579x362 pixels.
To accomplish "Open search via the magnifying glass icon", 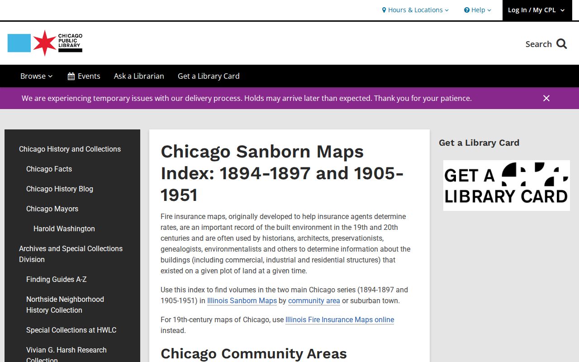I will pos(562,44).
